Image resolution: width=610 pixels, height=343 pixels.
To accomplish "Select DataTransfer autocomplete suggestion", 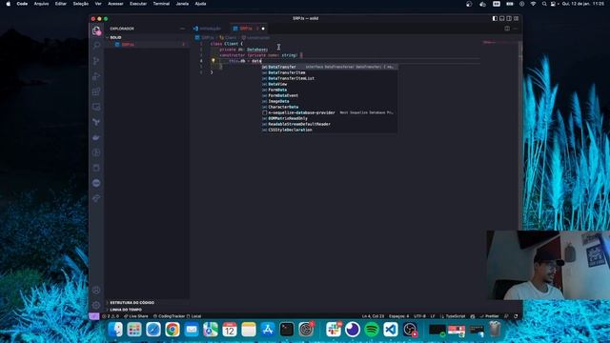I will pos(329,67).
